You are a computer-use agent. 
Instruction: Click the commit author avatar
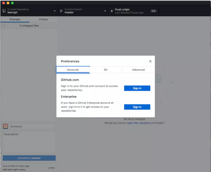click(x=6, y=126)
